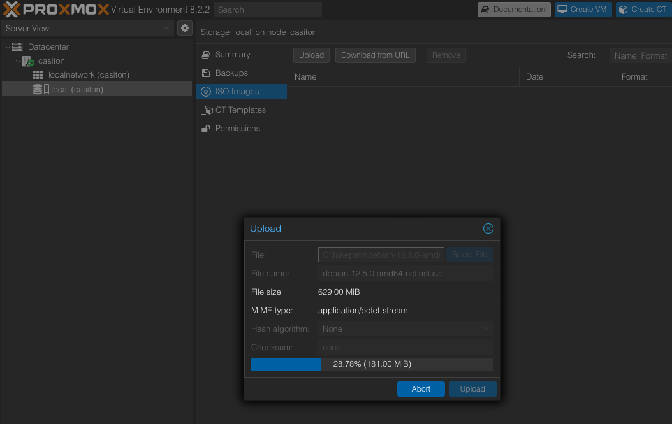This screenshot has height=424, width=672.
Task: Select the CT Templates section
Action: 240,110
